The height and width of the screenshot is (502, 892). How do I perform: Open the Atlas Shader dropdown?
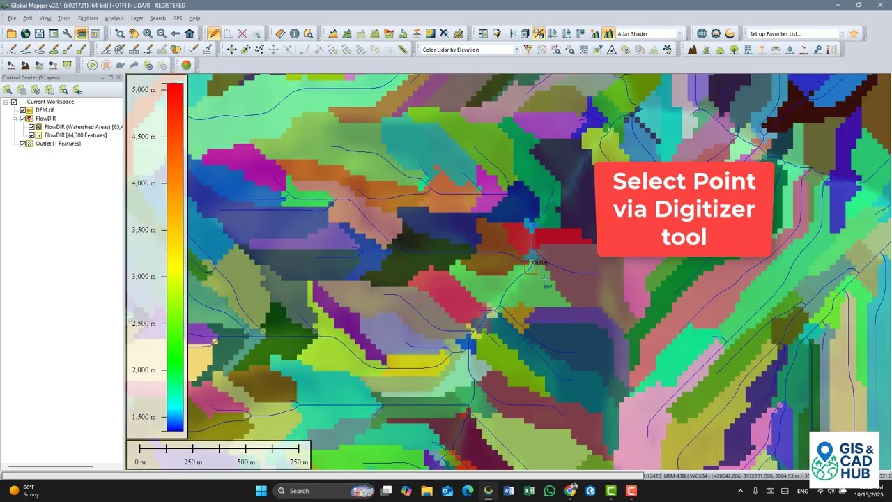(679, 33)
